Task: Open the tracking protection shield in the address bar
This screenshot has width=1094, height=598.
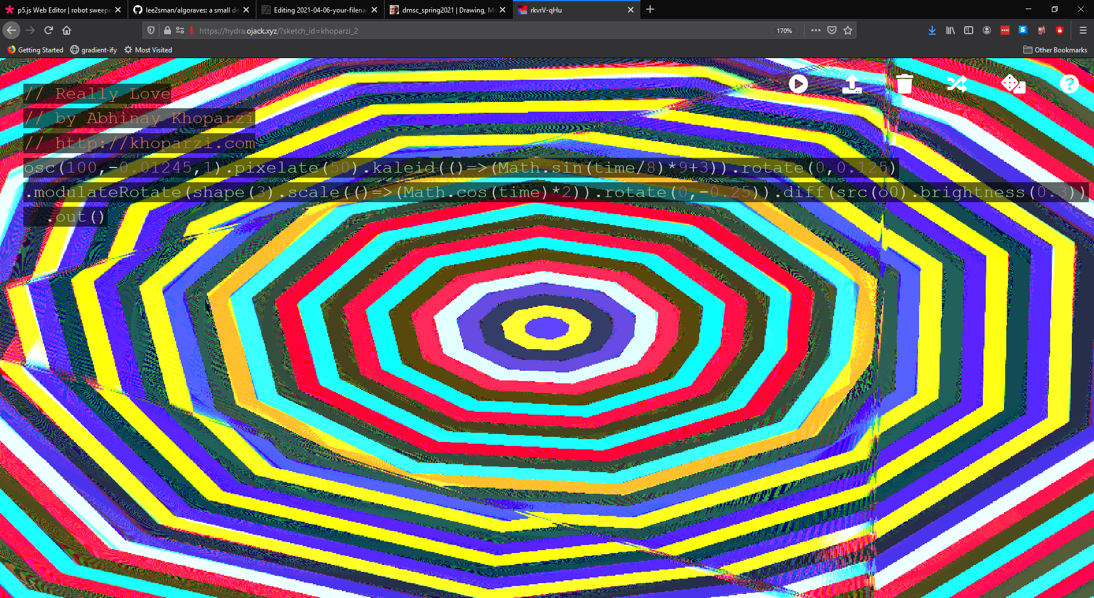Action: coord(151,31)
